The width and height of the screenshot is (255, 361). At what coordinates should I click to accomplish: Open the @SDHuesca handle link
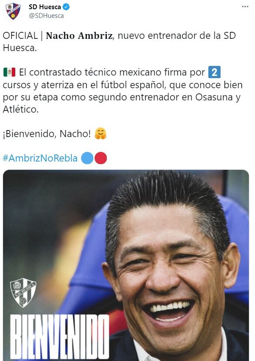tap(46, 16)
